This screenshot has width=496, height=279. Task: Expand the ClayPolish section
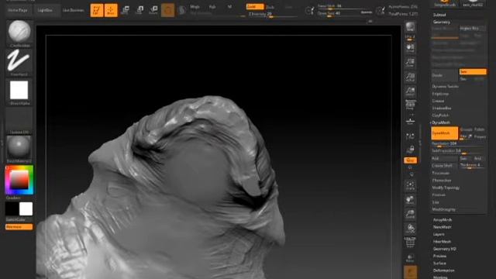pyautogui.click(x=440, y=115)
